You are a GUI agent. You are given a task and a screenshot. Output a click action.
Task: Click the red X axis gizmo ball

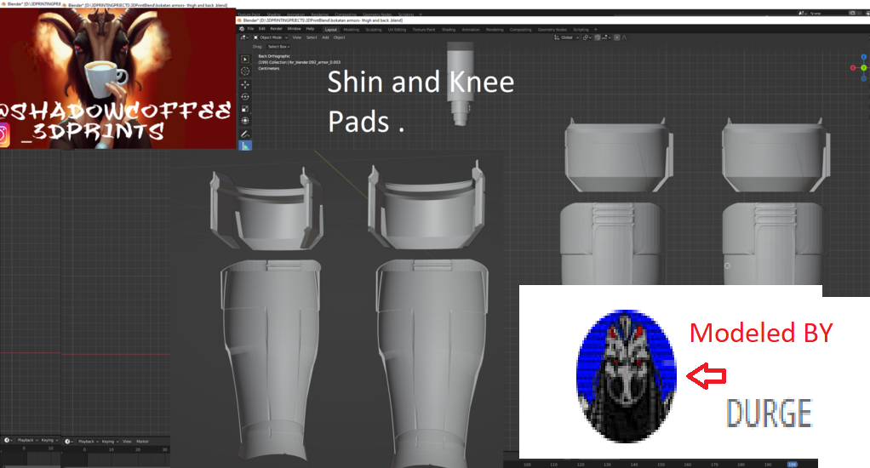853,68
